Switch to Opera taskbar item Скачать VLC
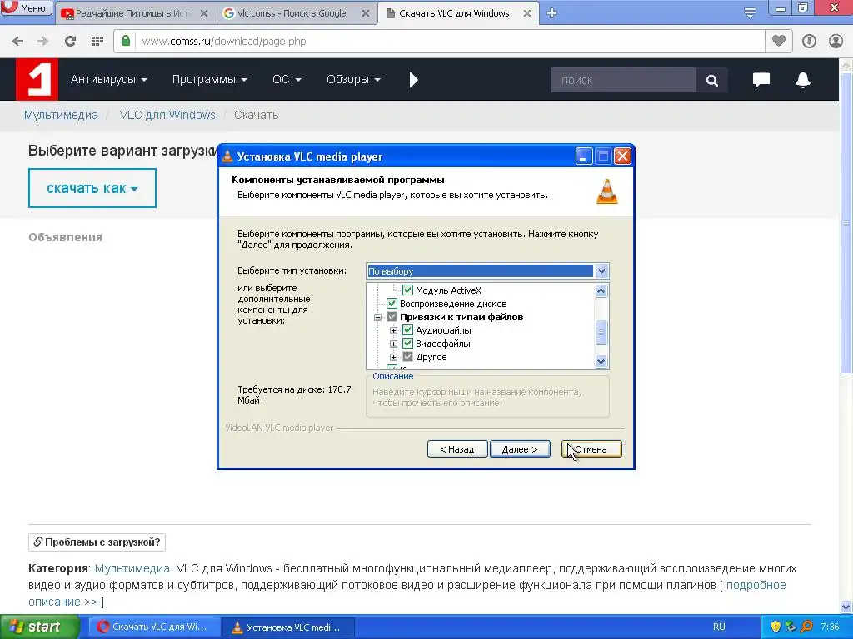 [154, 627]
